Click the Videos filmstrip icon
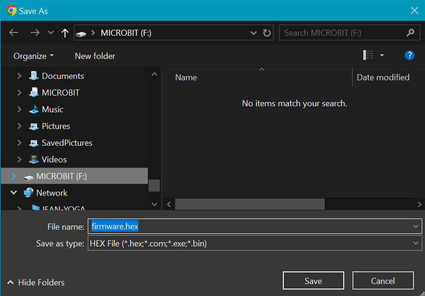Image resolution: width=425 pixels, height=296 pixels. (x=33, y=160)
